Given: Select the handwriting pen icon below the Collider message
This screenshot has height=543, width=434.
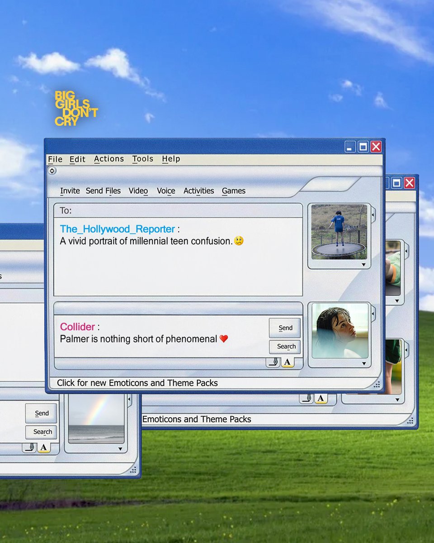Looking at the screenshot, I should point(273,362).
